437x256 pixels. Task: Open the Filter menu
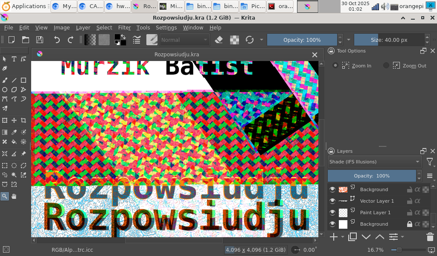[x=124, y=27]
